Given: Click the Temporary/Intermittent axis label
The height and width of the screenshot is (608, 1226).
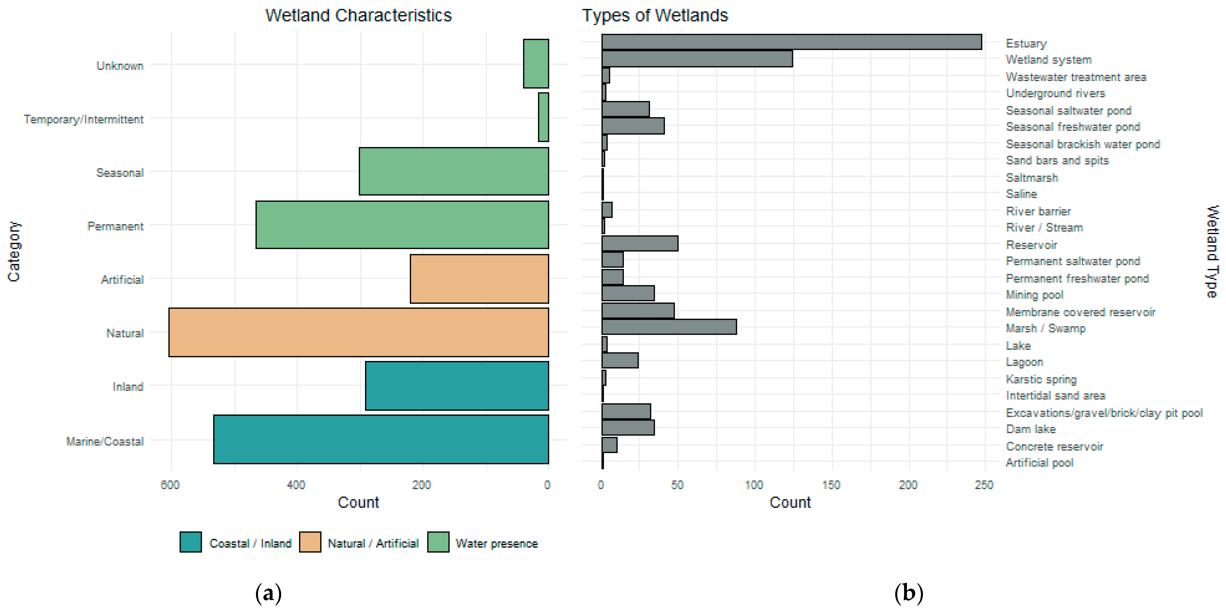Looking at the screenshot, I should pyautogui.click(x=83, y=119).
